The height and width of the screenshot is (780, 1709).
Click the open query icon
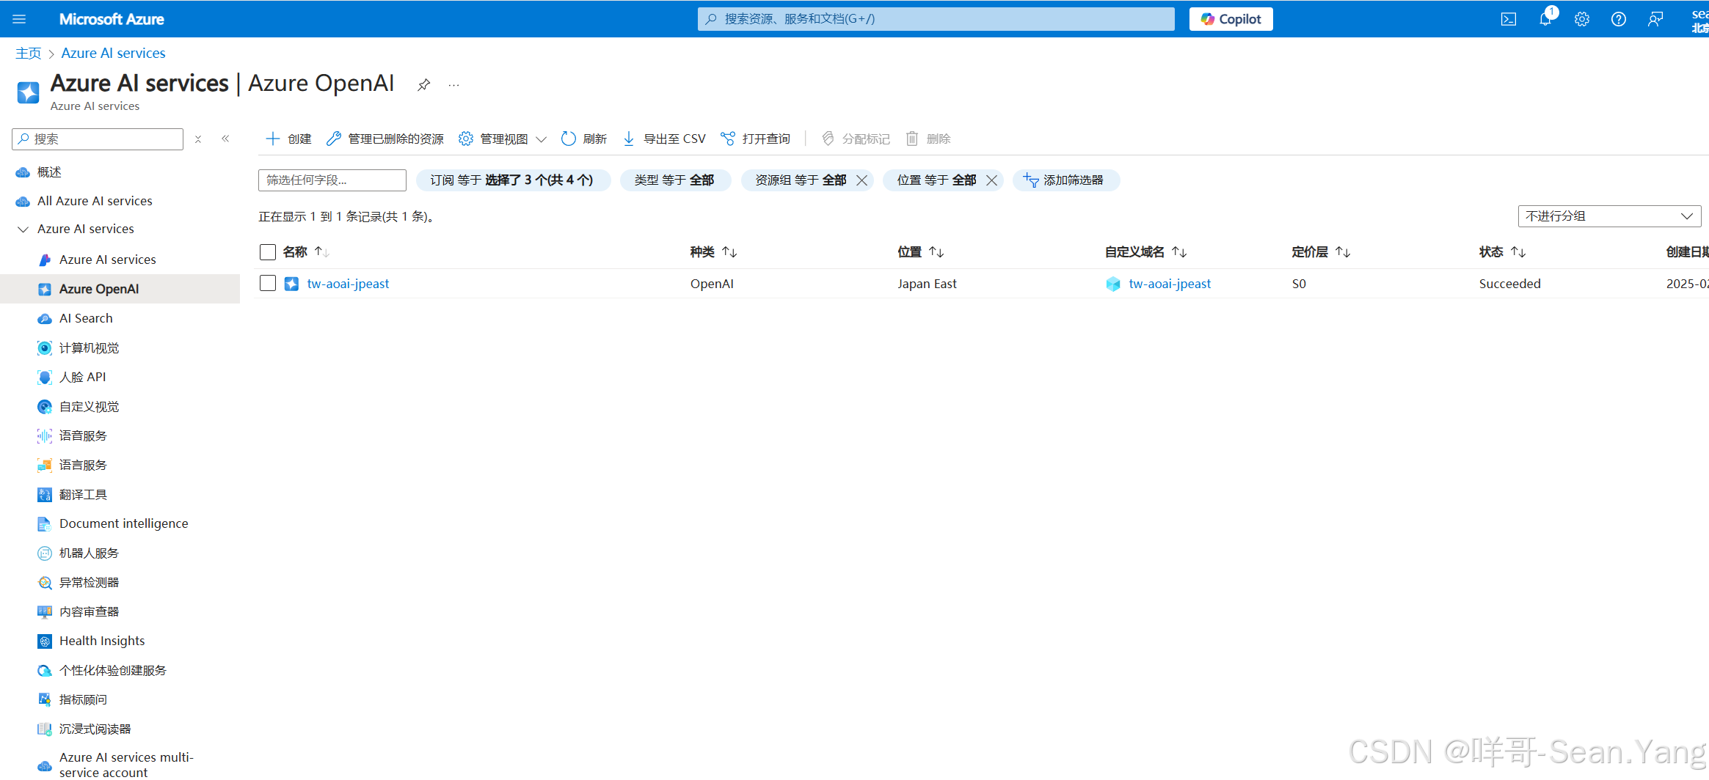pyautogui.click(x=728, y=139)
